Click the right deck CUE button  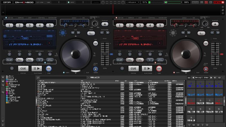[x=133, y=69]
